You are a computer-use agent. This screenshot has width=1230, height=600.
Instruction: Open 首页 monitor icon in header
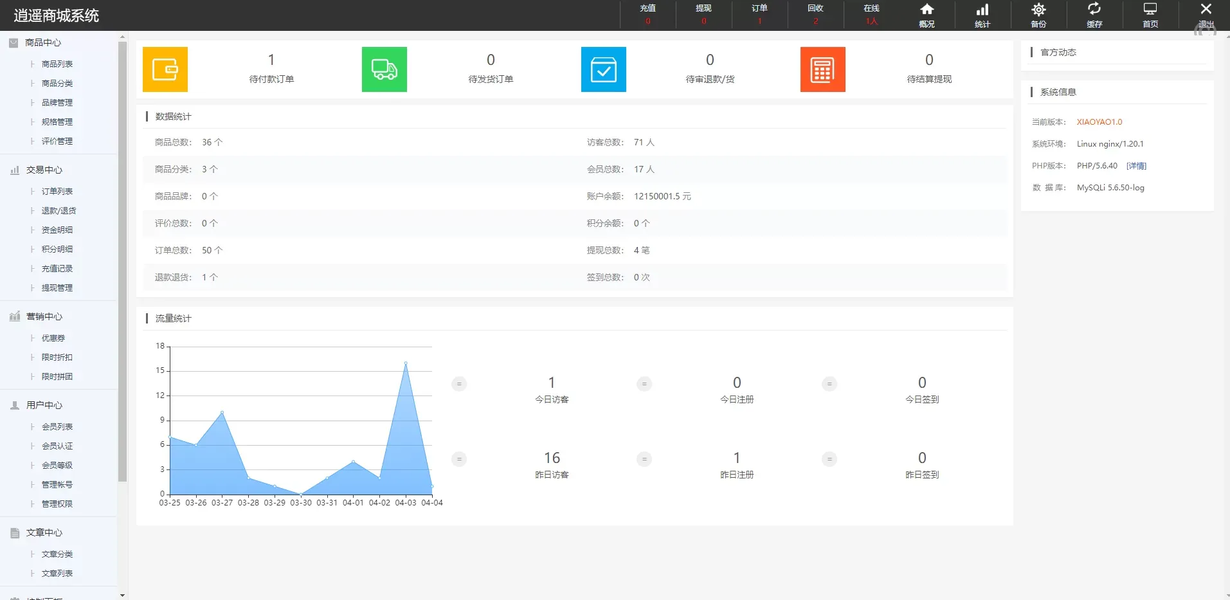pyautogui.click(x=1150, y=15)
